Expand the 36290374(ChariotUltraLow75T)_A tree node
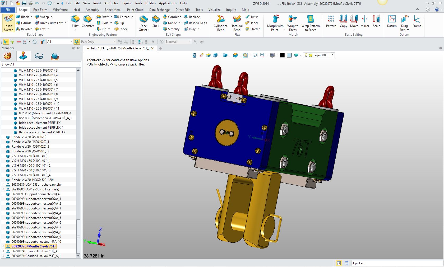444x267 pixels. [x=3, y=251]
